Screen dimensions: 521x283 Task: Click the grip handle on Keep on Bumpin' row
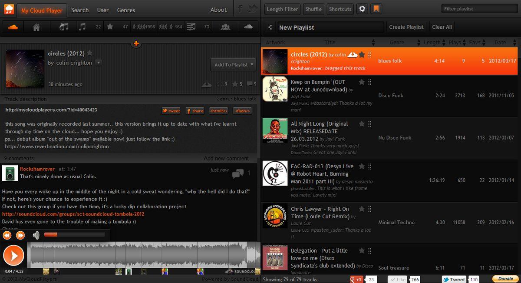click(370, 82)
